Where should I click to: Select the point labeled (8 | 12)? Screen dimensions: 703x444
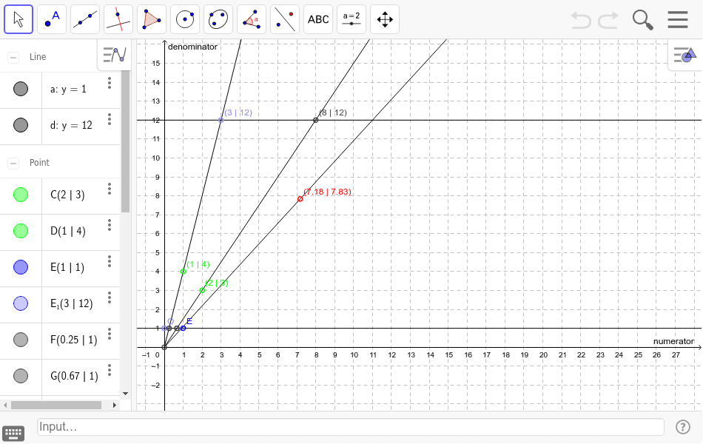[316, 120]
